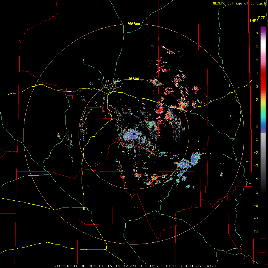Click the 0 value on color scale
The image size is (268, 268).
coord(257,126)
